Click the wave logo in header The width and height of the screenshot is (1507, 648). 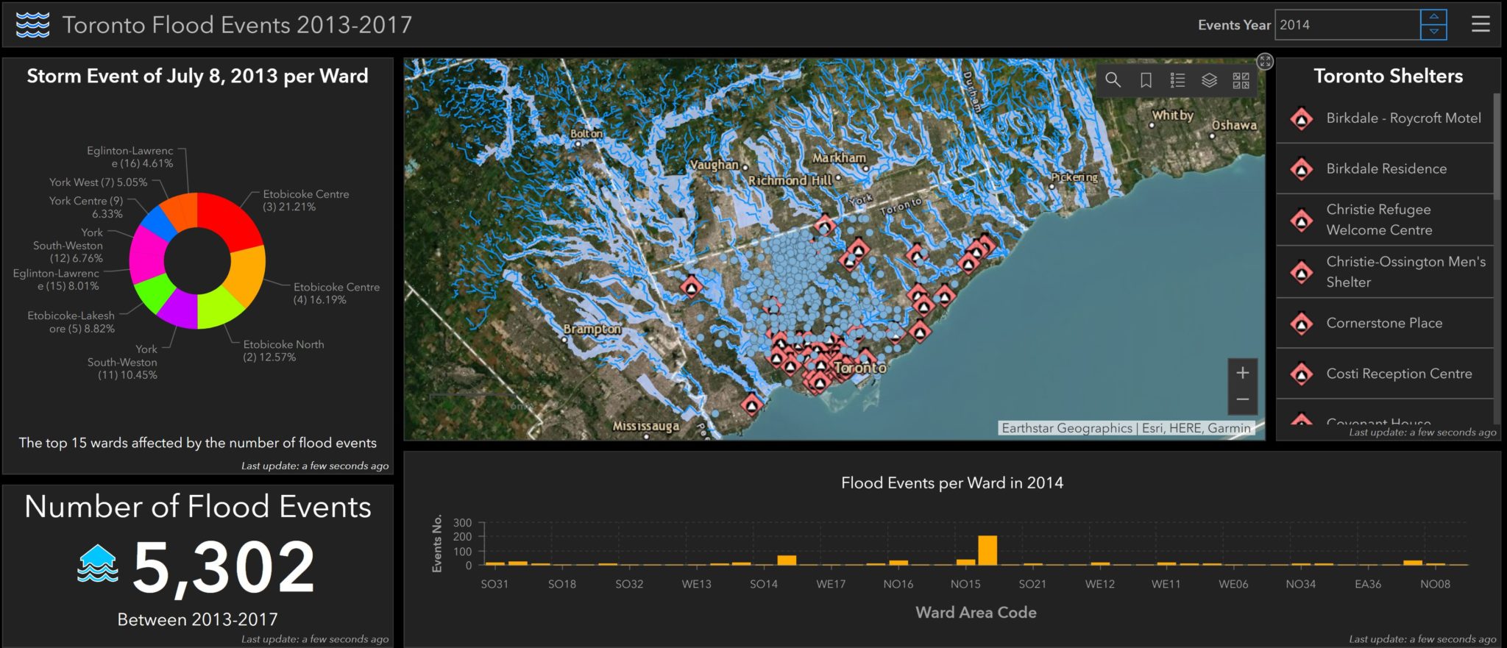coord(32,24)
